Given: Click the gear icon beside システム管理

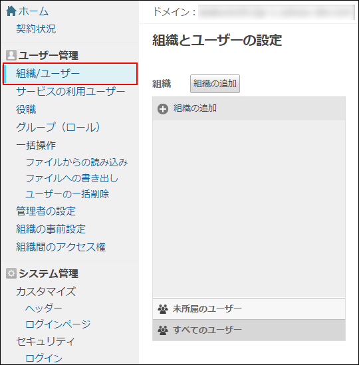Looking at the screenshot, I should coord(11,273).
